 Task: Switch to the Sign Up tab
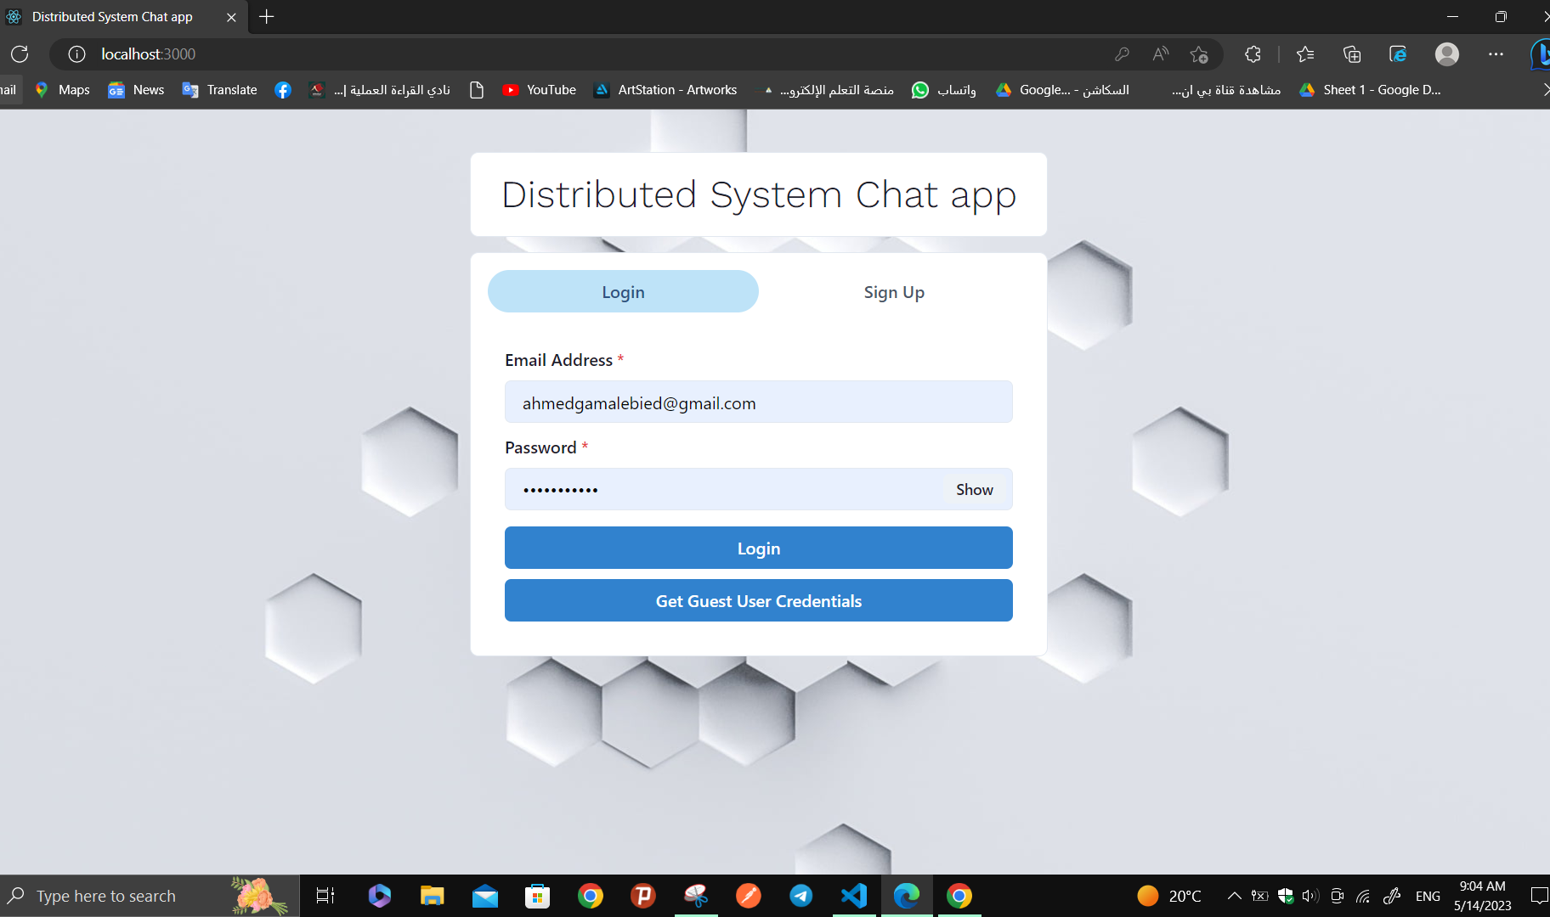[894, 291]
